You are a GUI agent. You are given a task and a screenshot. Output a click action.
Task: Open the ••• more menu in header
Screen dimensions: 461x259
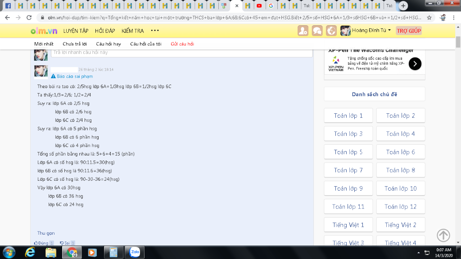click(x=155, y=30)
